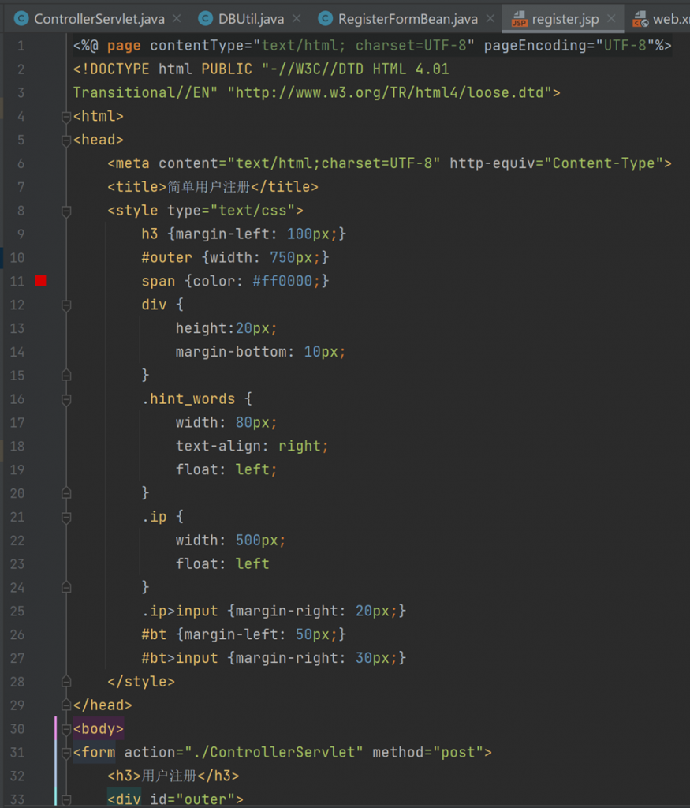Click the http-equiv="Content-Type" attribute
This screenshot has height=808, width=690.
click(x=557, y=163)
